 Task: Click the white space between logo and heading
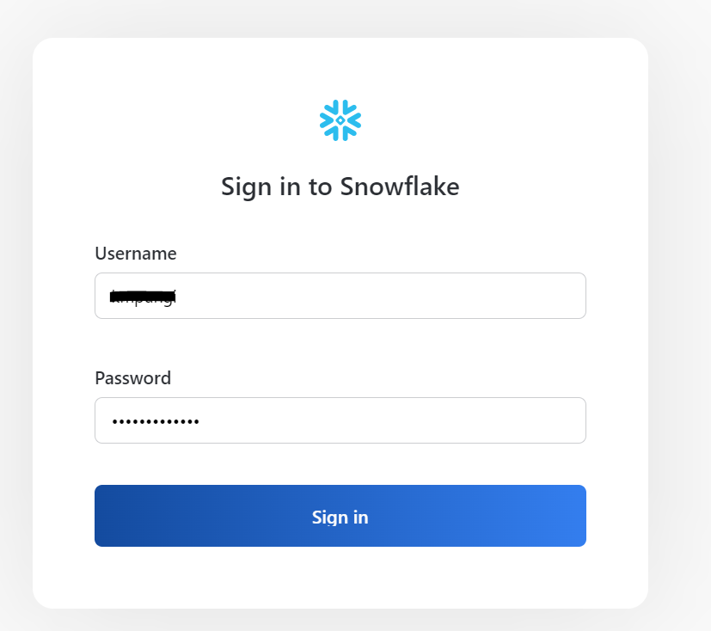point(340,155)
